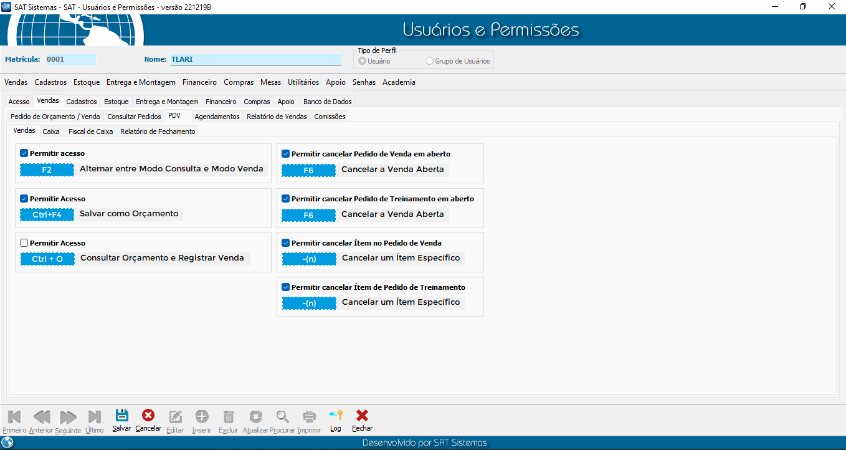Click the Excluir trash icon
The height and width of the screenshot is (450, 846).
pyautogui.click(x=229, y=417)
